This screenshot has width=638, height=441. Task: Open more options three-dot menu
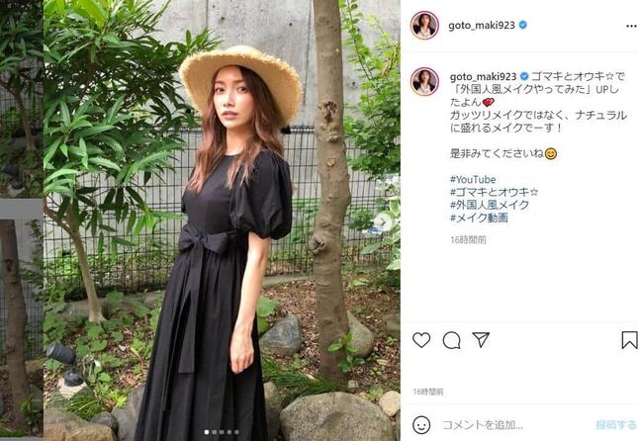click(631, 26)
